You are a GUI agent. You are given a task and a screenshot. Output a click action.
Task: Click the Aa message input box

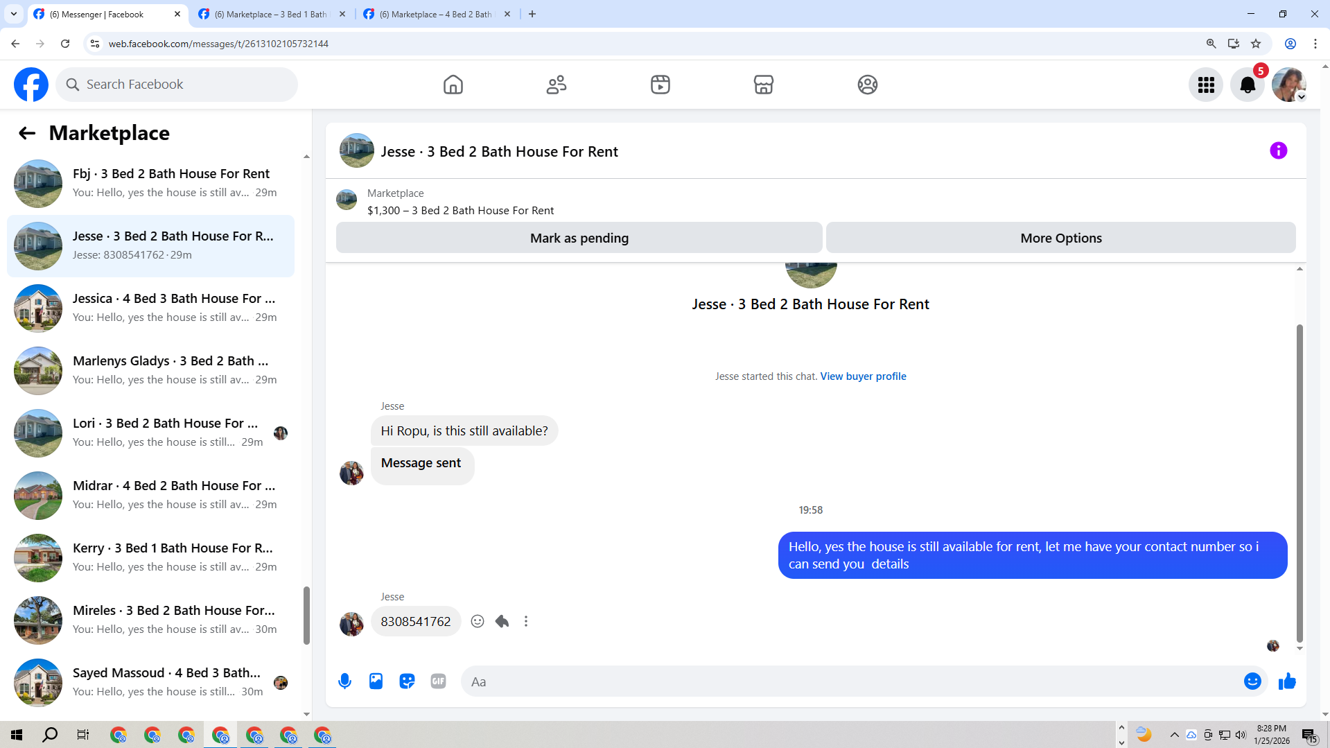(x=852, y=681)
